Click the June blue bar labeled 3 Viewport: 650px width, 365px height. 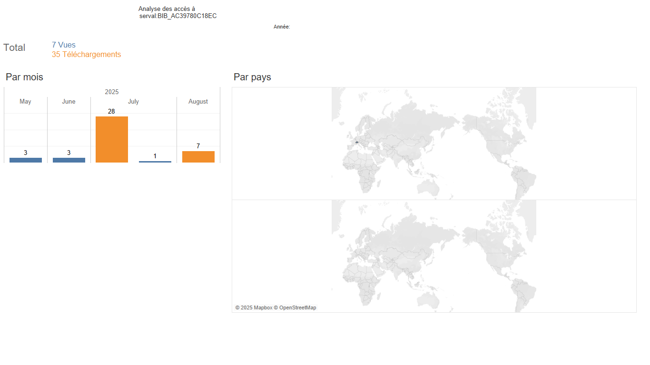point(69,160)
